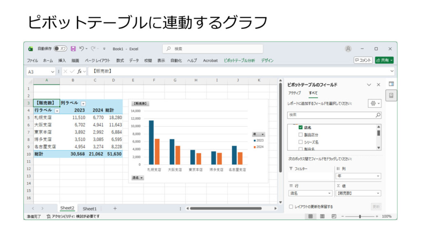Open the ピボットテーブル分析 ribbon tab

239,60
